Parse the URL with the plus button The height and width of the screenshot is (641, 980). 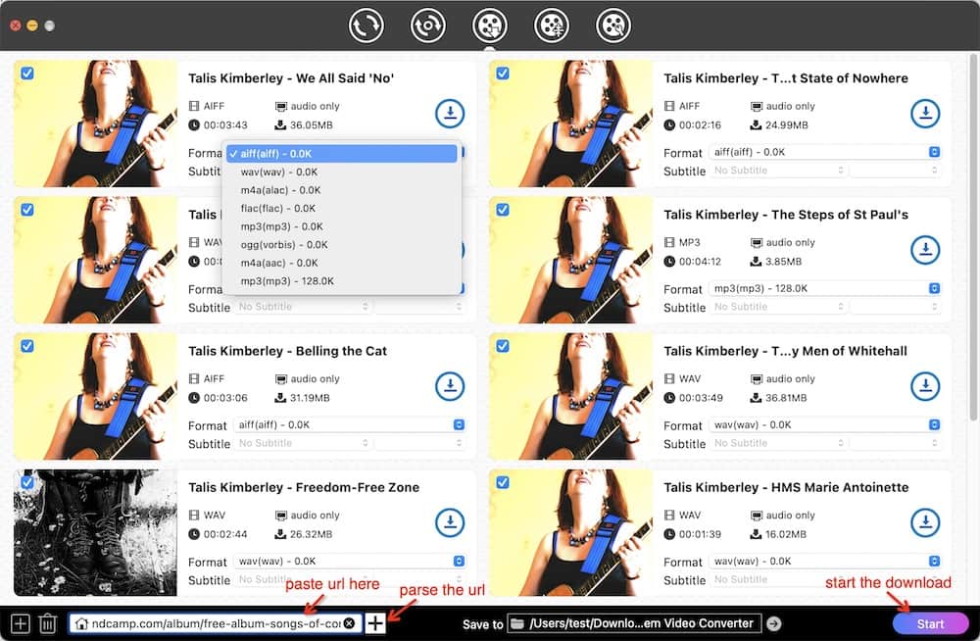(x=375, y=623)
